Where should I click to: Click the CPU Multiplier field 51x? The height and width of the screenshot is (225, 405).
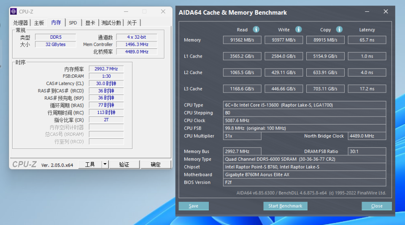click(242, 136)
